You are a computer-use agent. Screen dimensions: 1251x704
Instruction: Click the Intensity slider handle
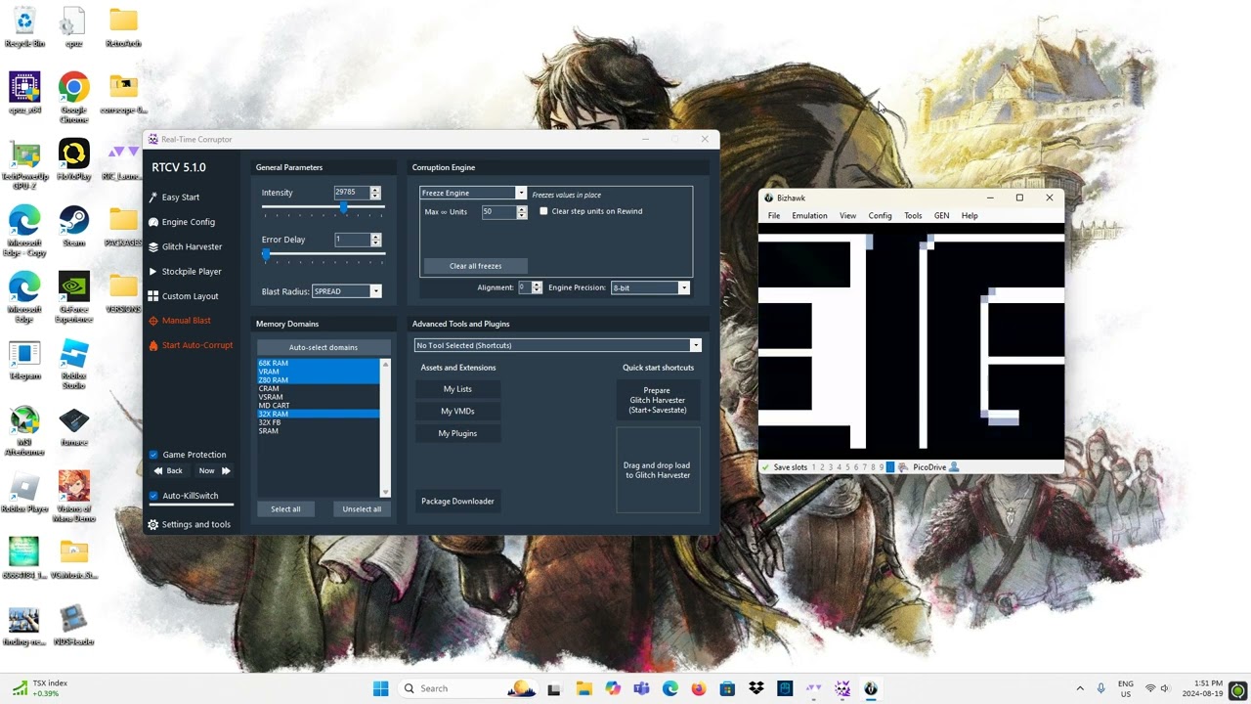(343, 209)
